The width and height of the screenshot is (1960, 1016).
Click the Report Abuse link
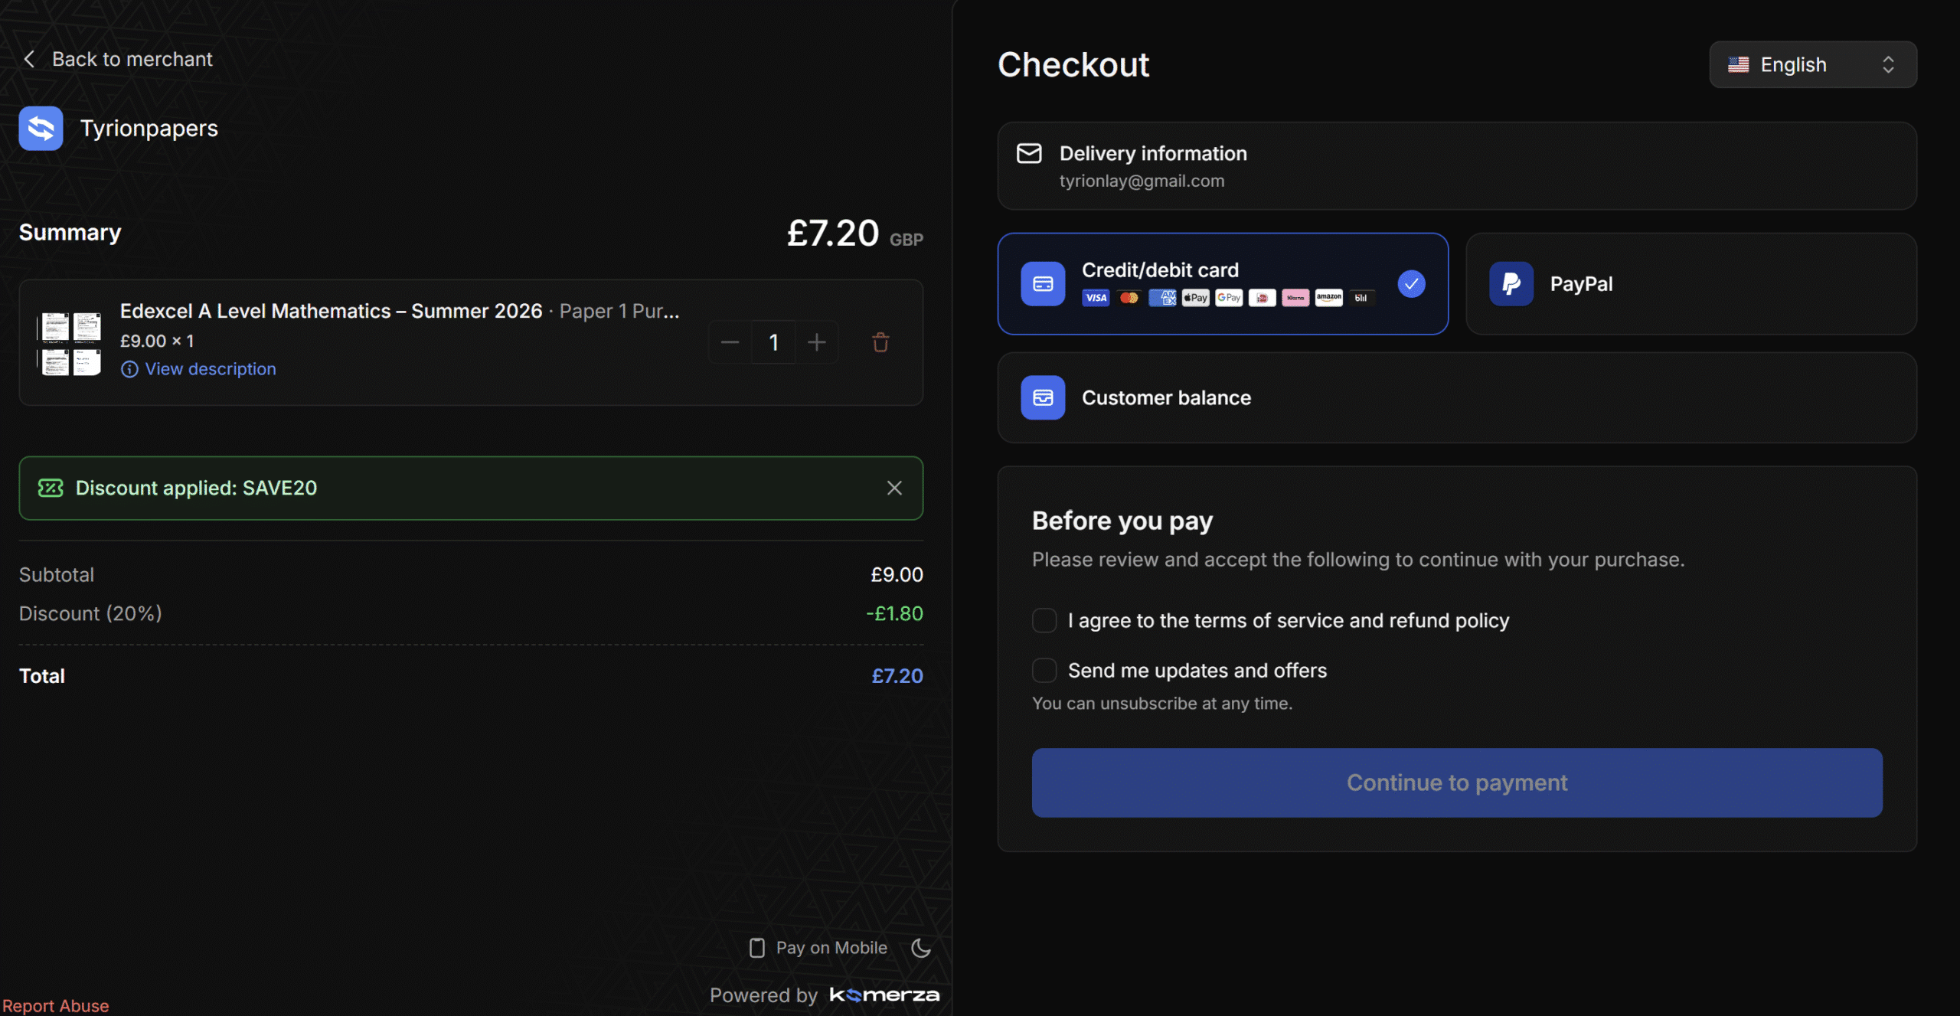pos(55,1005)
